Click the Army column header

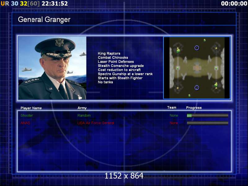82,108
